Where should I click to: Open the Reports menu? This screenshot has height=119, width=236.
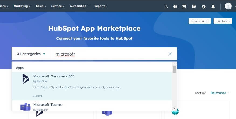coord(101,6)
